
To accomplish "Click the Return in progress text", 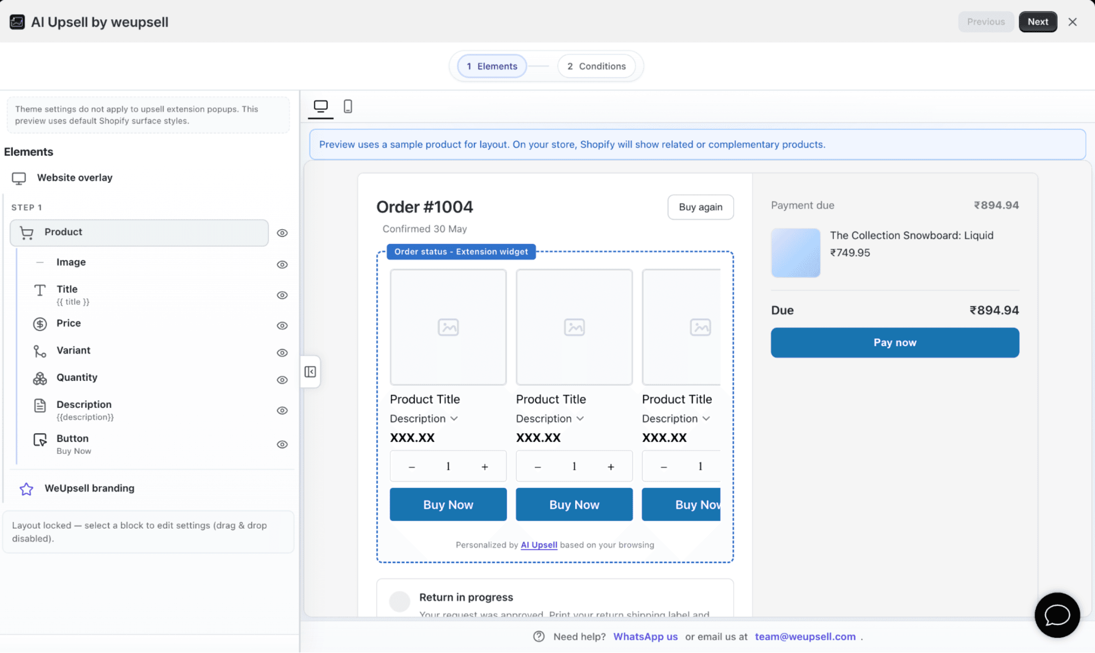I will [466, 597].
